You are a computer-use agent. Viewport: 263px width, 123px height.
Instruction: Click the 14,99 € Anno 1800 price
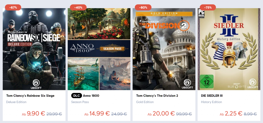99,114
